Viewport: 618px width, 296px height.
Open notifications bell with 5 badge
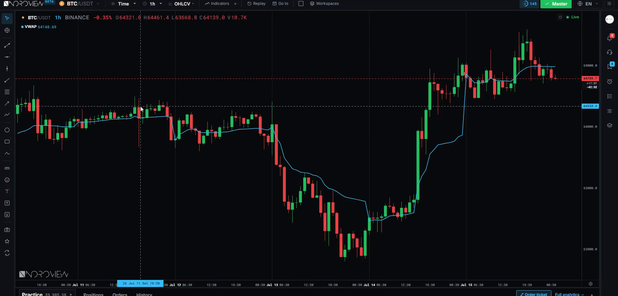coord(610,38)
